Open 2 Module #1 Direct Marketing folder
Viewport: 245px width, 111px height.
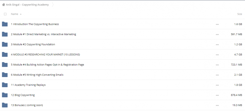43,34
